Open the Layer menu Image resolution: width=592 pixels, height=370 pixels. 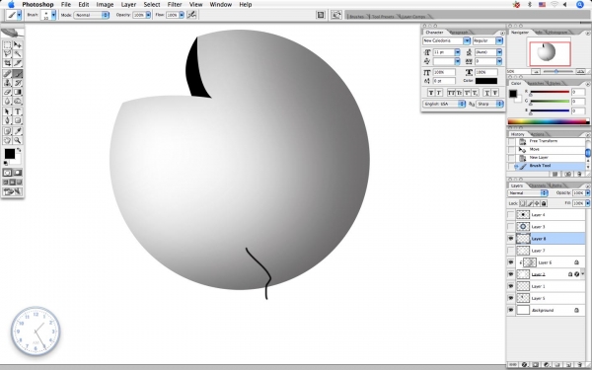coord(128,5)
